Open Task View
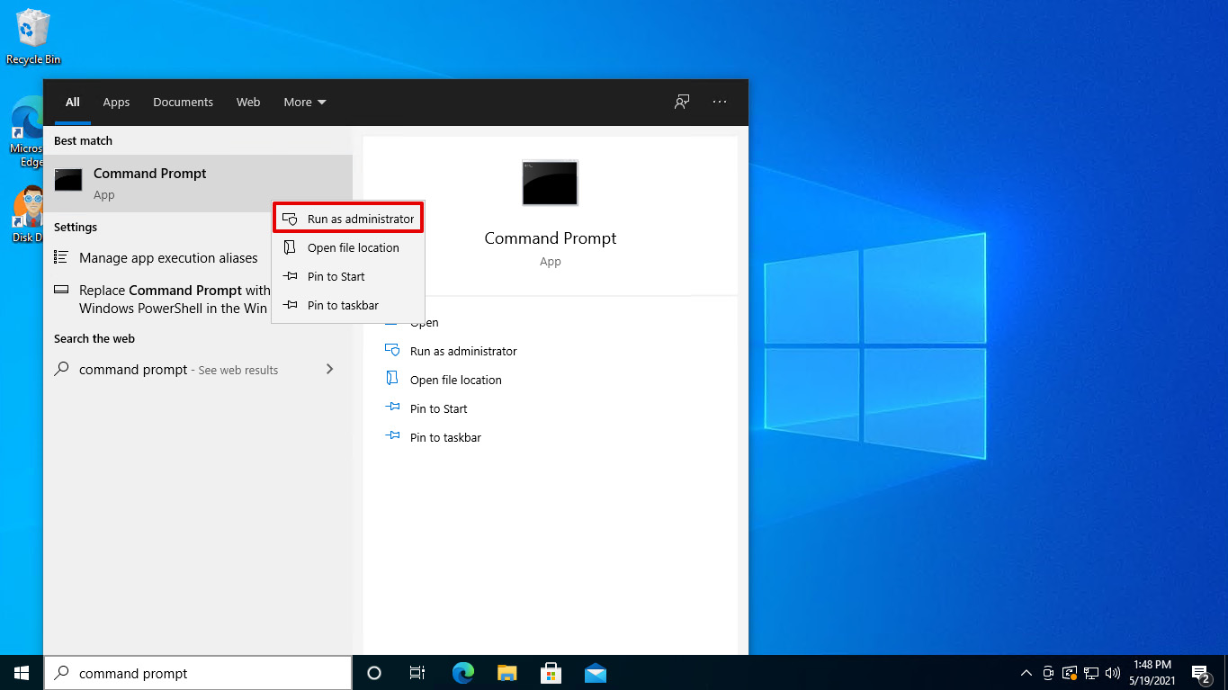Viewport: 1228px width, 690px height. click(417, 672)
